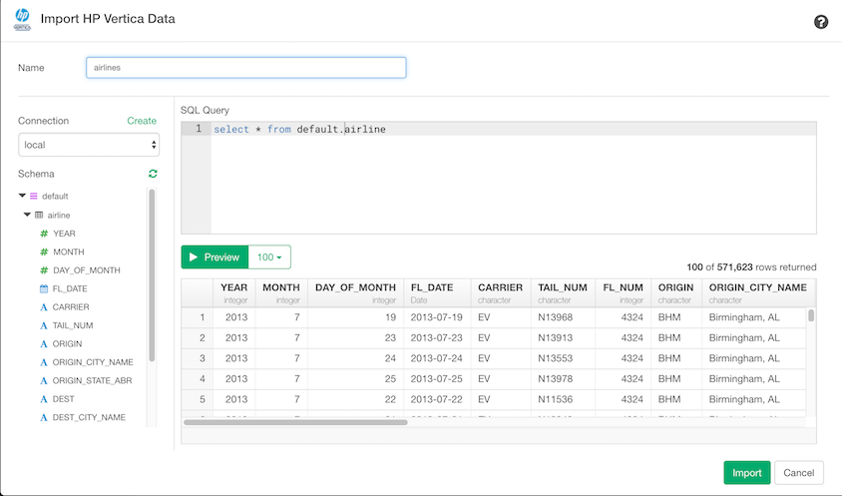Screen dimensions: 842x496
Task: Click the text type icon beside CARRIER
Action: (x=44, y=307)
